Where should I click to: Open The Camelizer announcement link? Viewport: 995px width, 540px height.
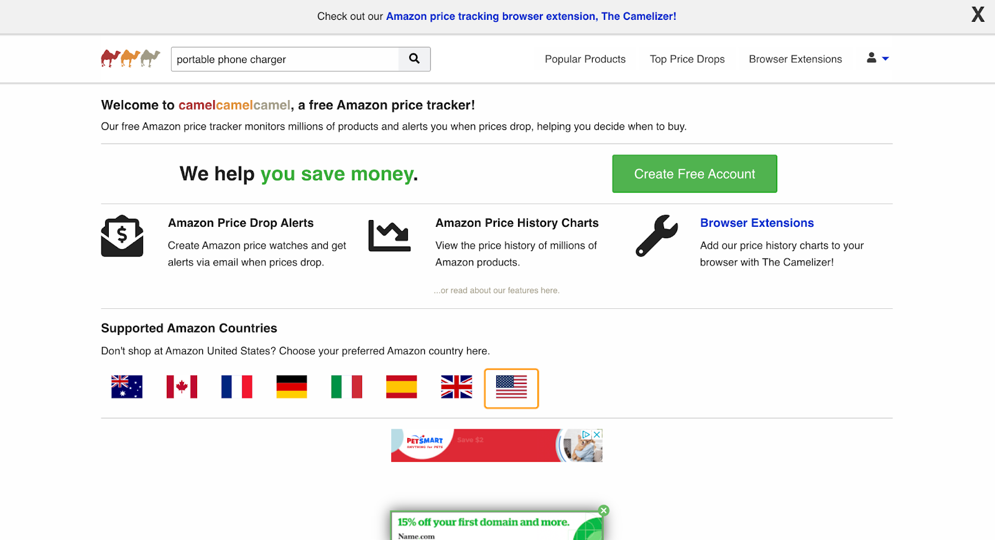[x=532, y=16]
